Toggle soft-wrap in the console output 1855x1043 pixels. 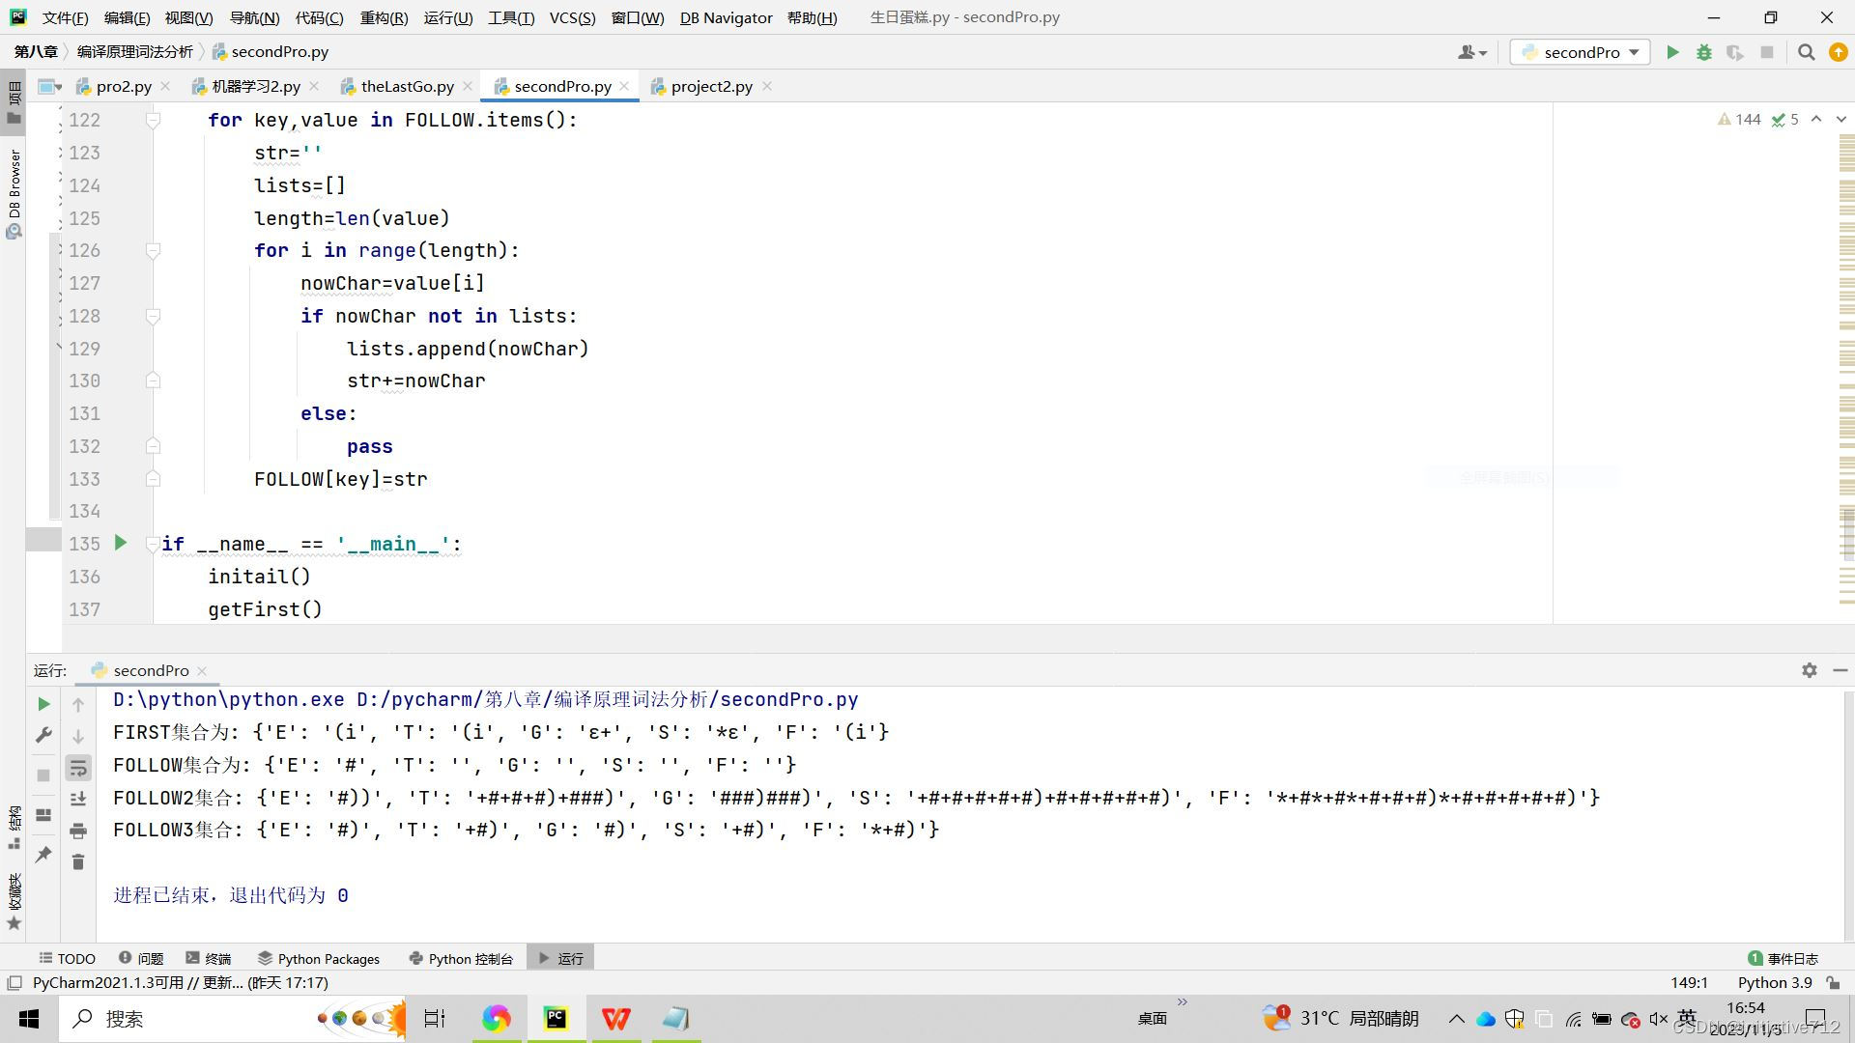click(78, 767)
